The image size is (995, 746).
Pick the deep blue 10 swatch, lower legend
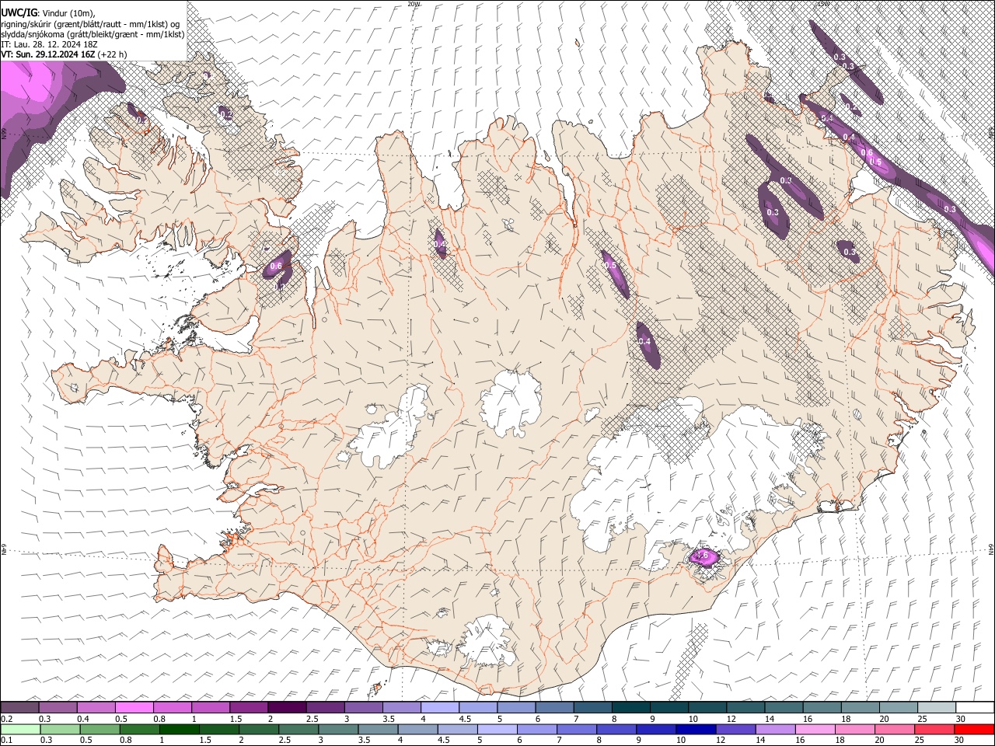click(696, 730)
